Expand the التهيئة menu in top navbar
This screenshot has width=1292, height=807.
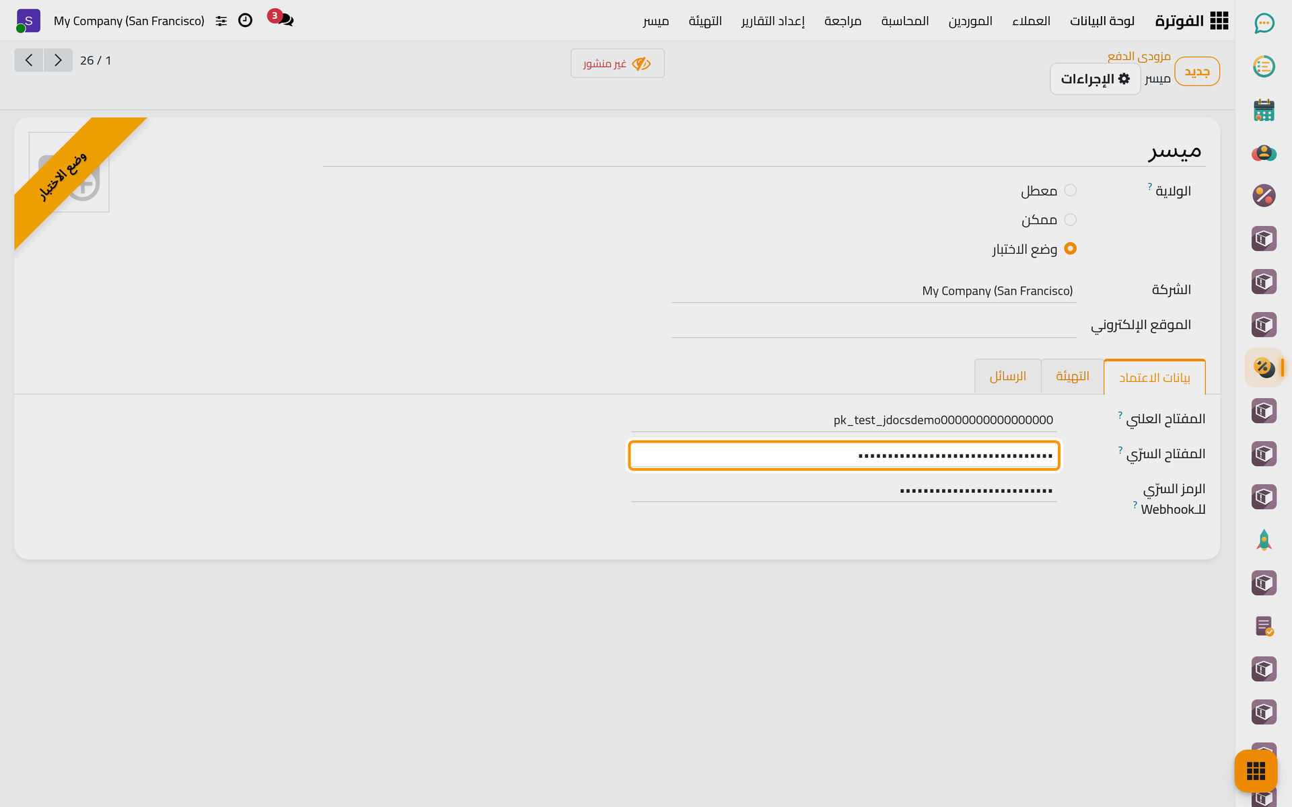coord(705,21)
